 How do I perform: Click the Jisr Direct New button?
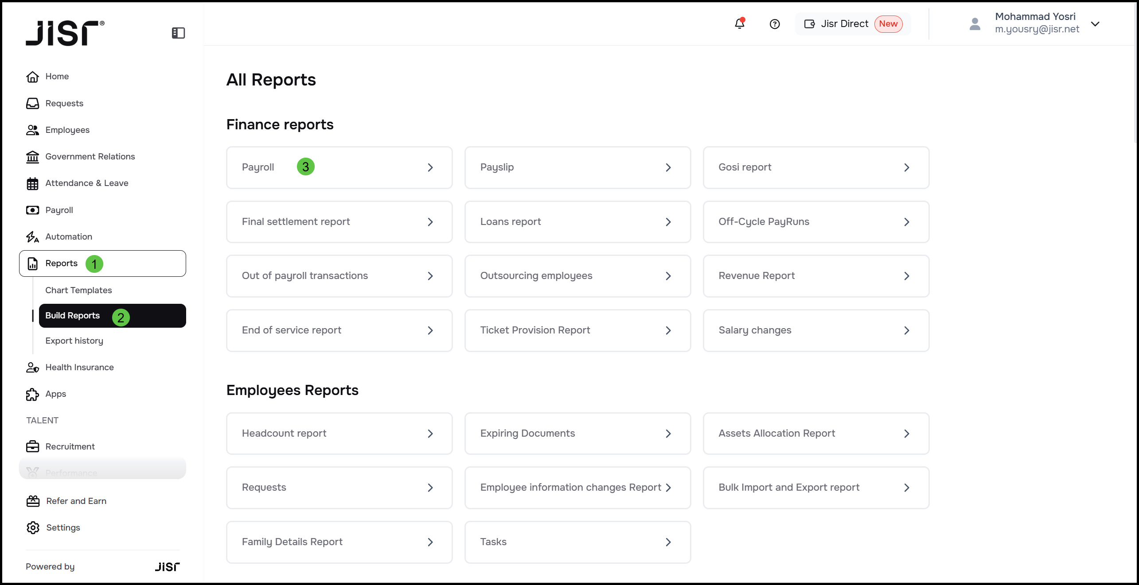pyautogui.click(x=852, y=24)
